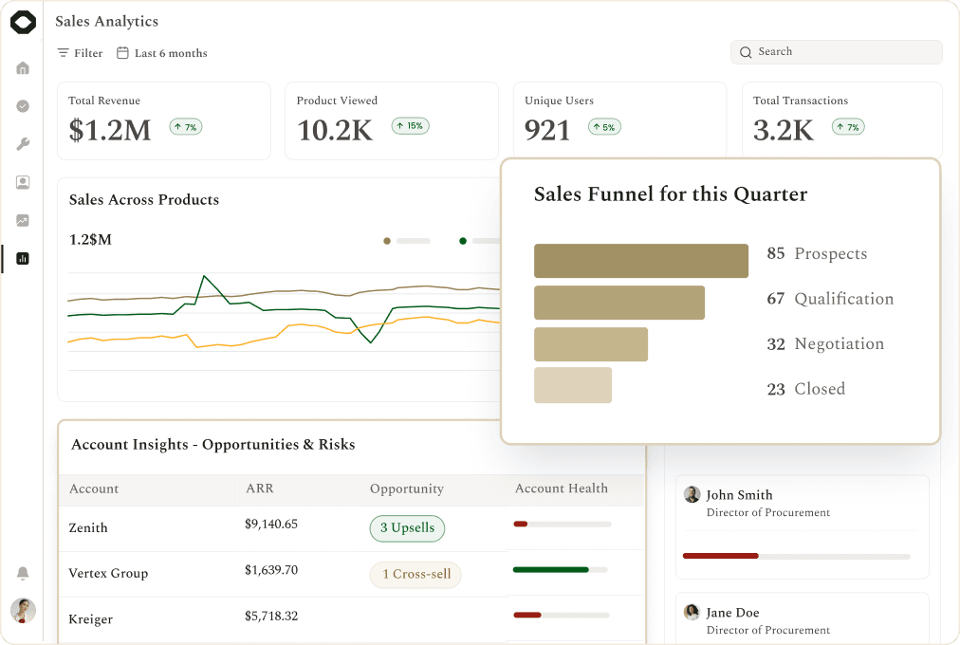The height and width of the screenshot is (645, 960).
Task: Open the Home icon in the sidebar
Action: tap(23, 68)
